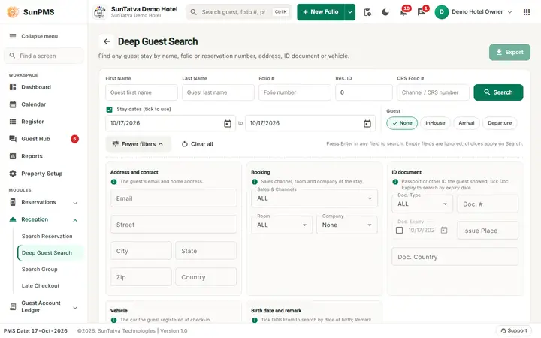Click the Folio number field

coord(295,92)
